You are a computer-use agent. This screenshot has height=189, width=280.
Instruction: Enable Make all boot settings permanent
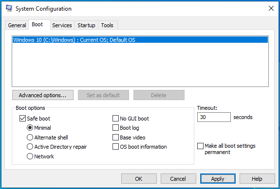tap(200, 146)
